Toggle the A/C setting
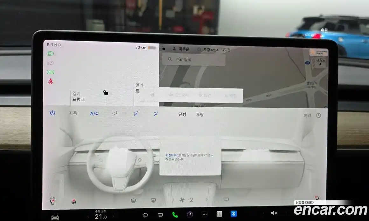The width and height of the screenshot is (369, 221). [x=94, y=113]
